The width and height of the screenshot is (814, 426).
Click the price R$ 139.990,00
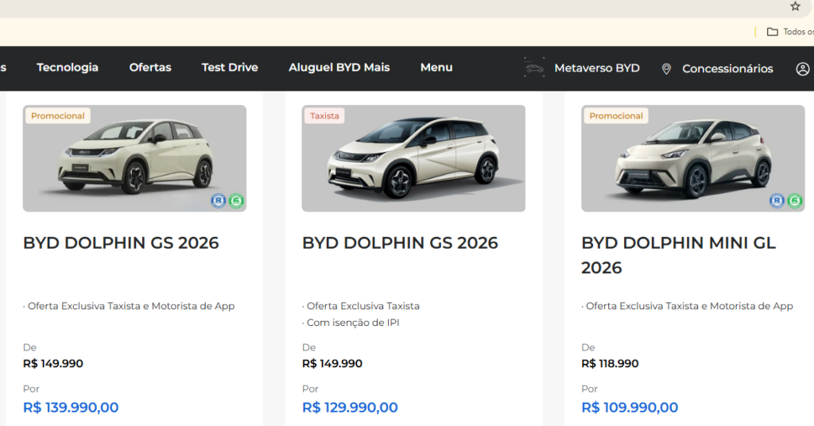(71, 407)
